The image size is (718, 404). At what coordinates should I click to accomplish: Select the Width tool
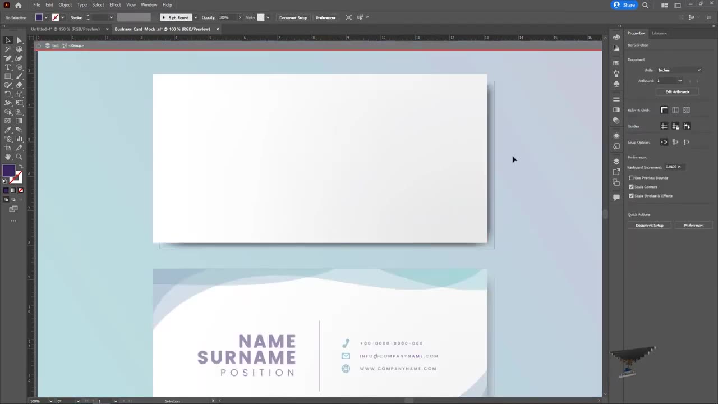pos(8,103)
